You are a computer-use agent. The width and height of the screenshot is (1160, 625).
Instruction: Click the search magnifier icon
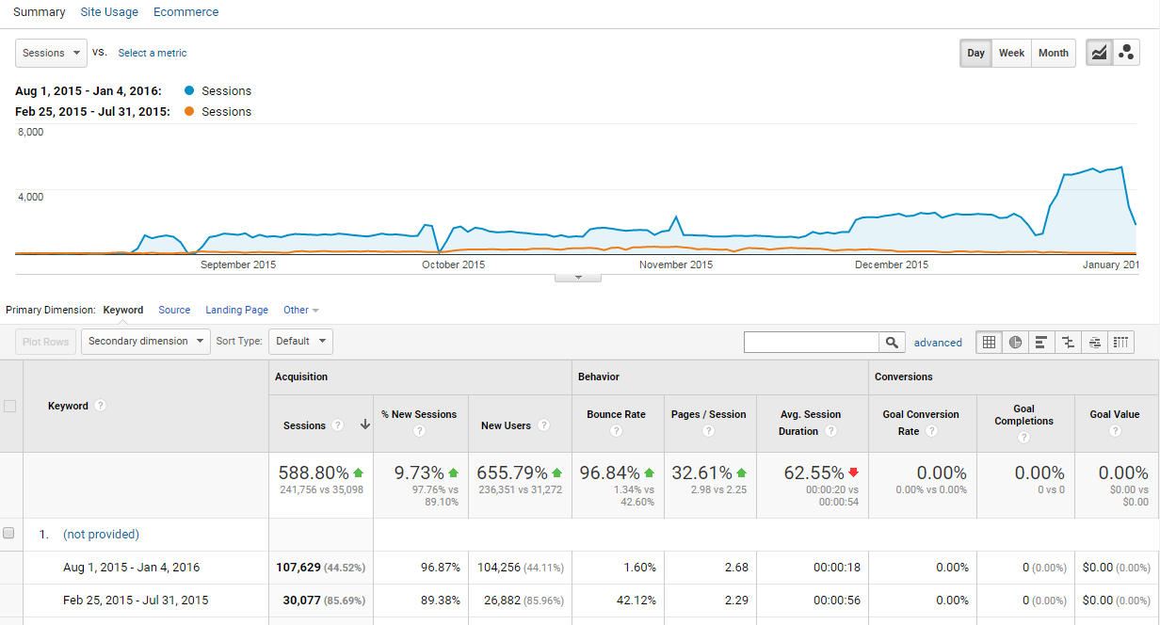[x=891, y=342]
